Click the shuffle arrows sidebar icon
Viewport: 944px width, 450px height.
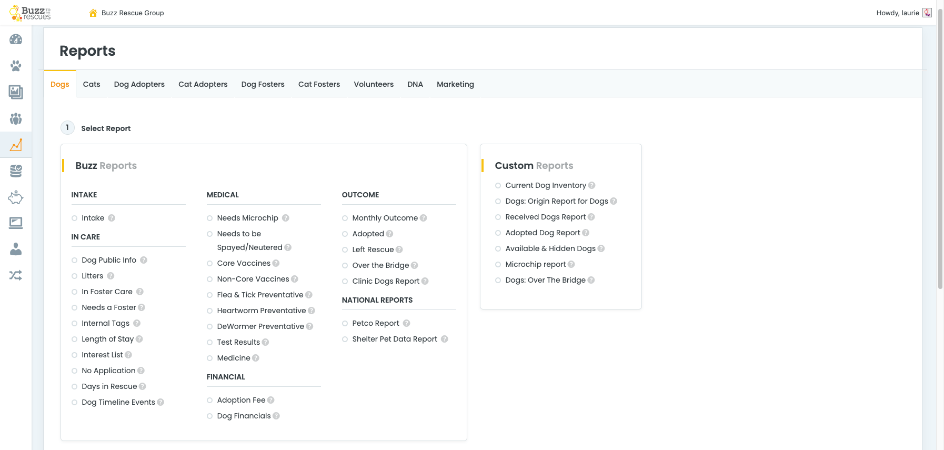[x=16, y=275]
